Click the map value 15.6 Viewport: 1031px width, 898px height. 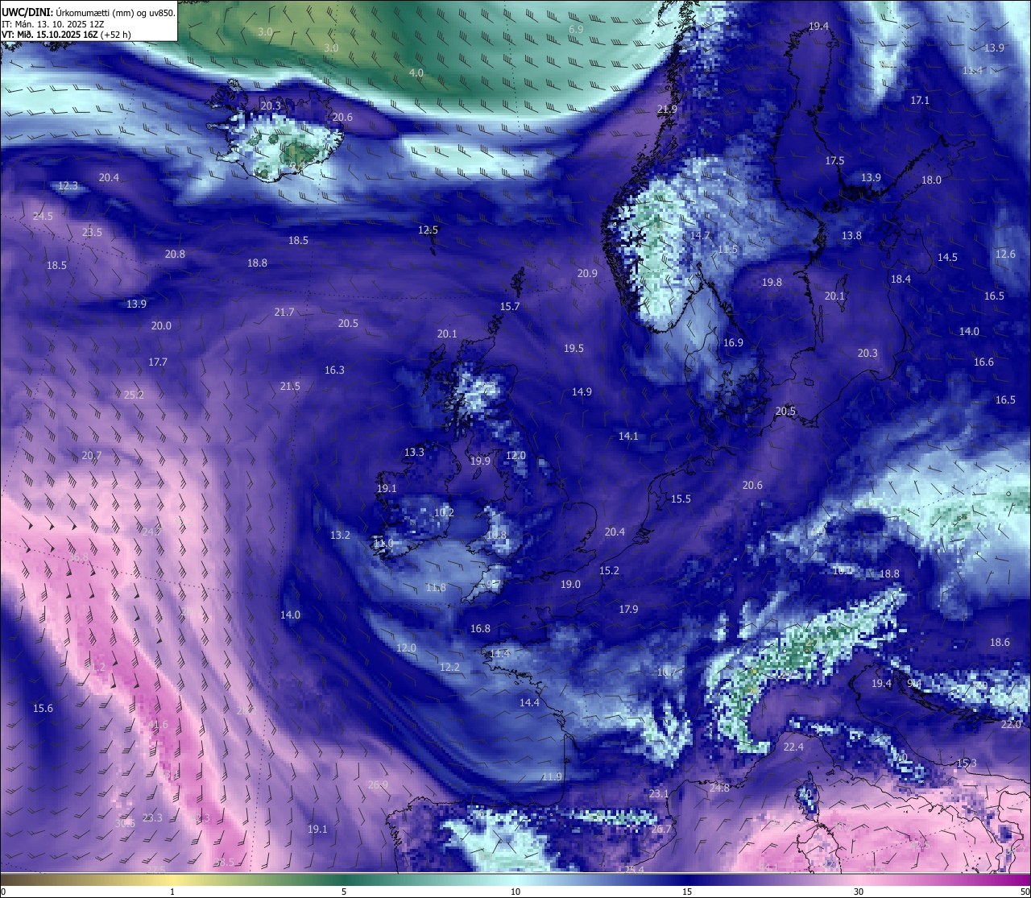tap(43, 708)
